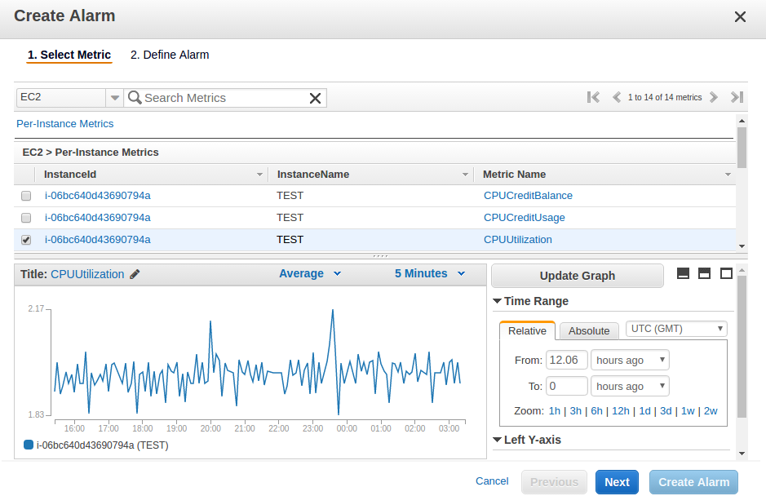766x496 pixels.
Task: Open the EC2 namespace dropdown
Action: [113, 98]
